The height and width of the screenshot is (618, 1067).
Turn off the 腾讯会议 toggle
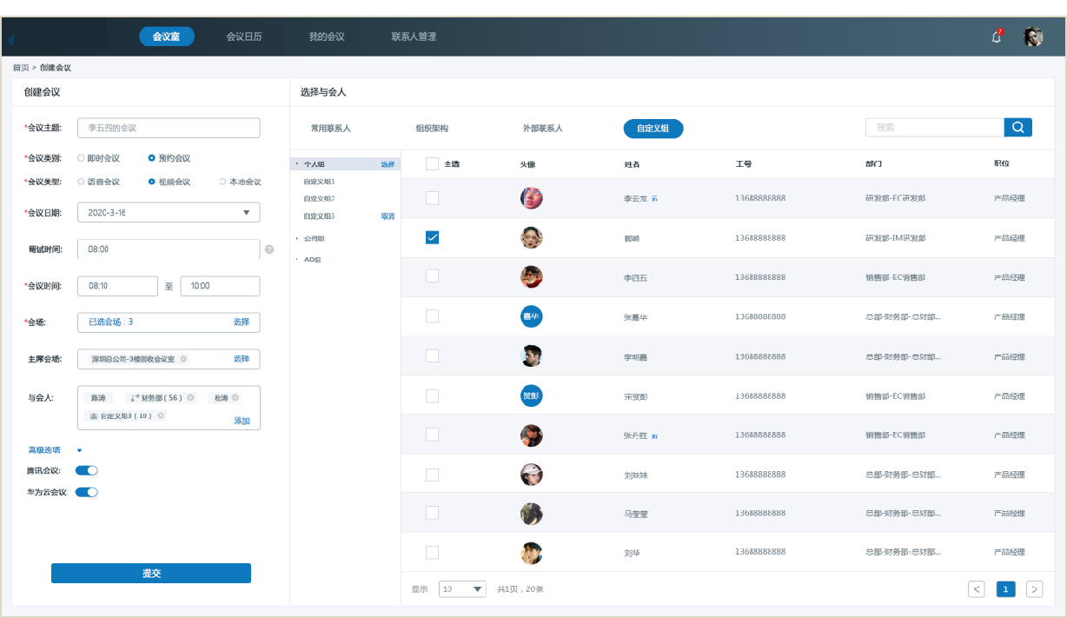86,470
